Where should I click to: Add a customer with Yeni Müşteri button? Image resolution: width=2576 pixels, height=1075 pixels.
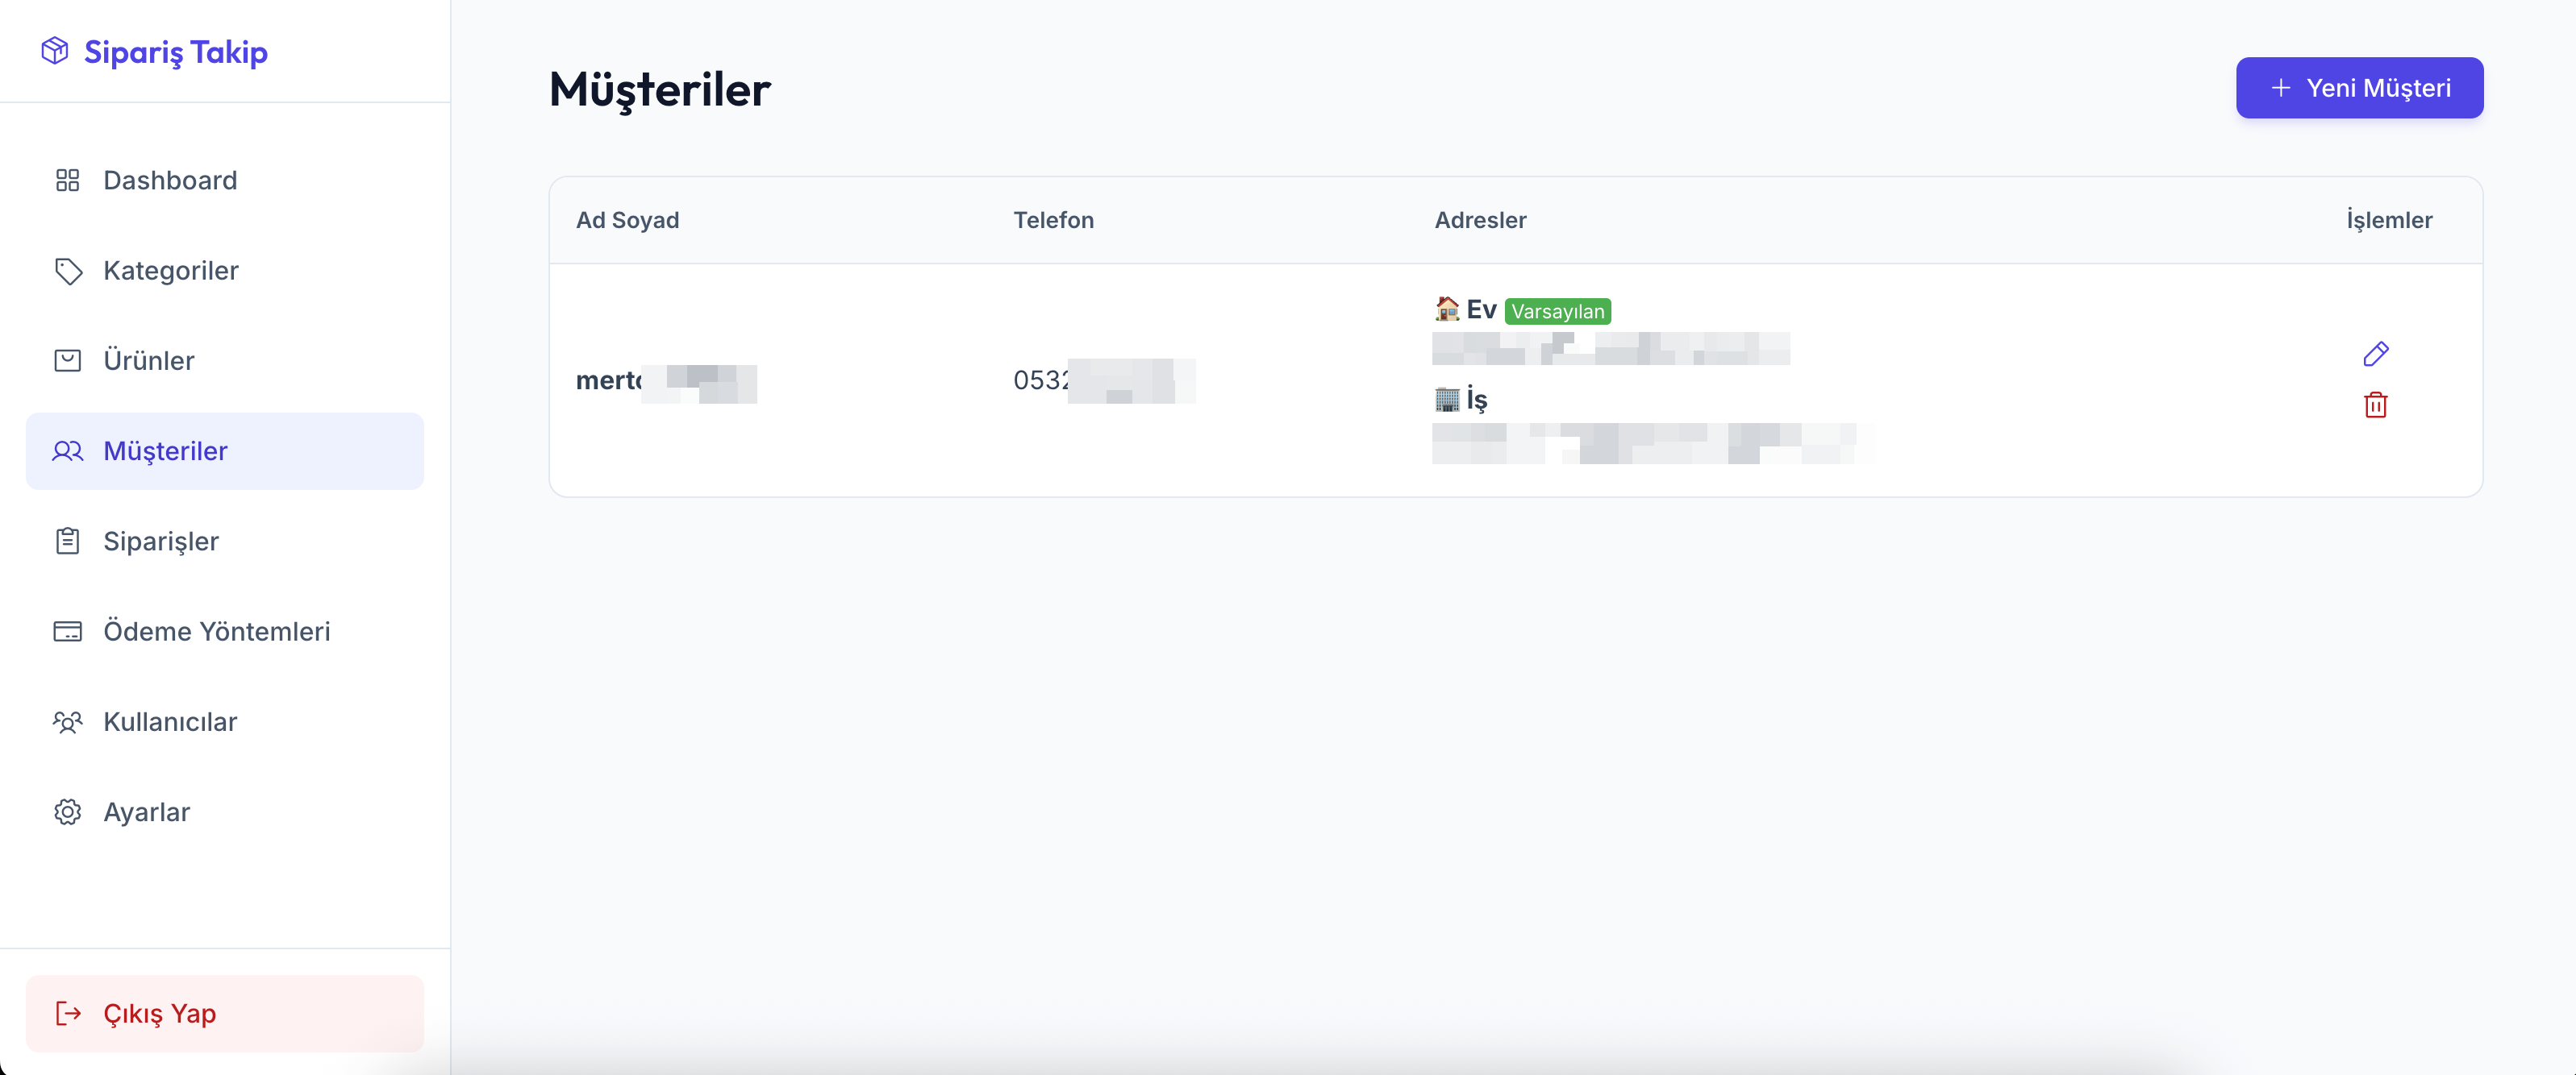[2359, 88]
